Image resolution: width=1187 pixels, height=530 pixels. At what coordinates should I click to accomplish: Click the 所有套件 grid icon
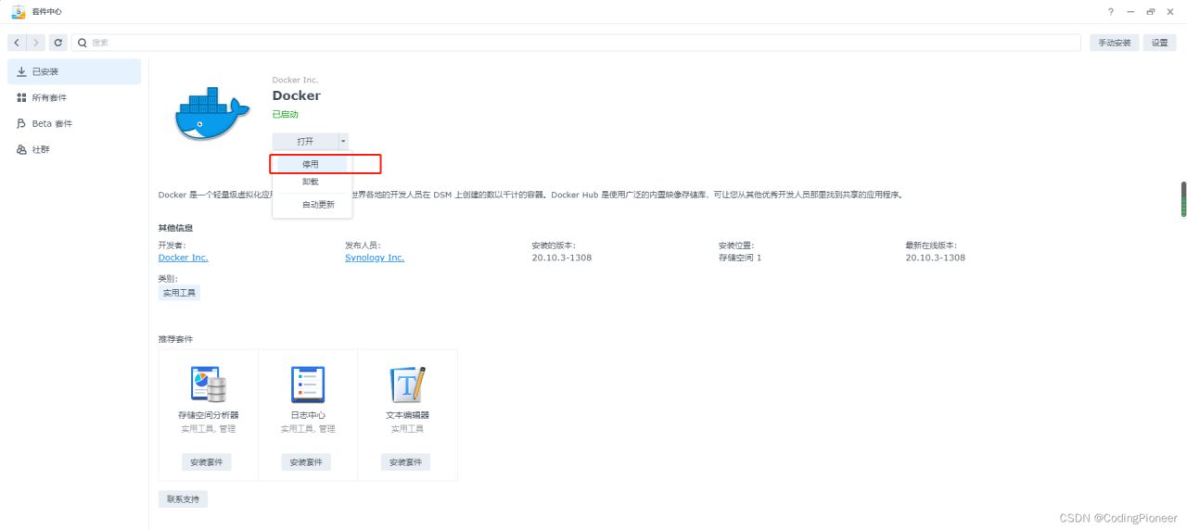point(21,97)
